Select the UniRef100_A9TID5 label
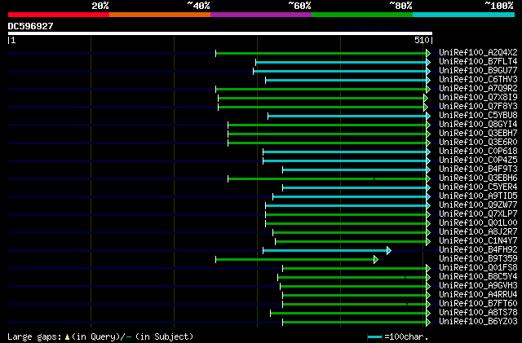The width and height of the screenshot is (522, 343). coord(478,196)
